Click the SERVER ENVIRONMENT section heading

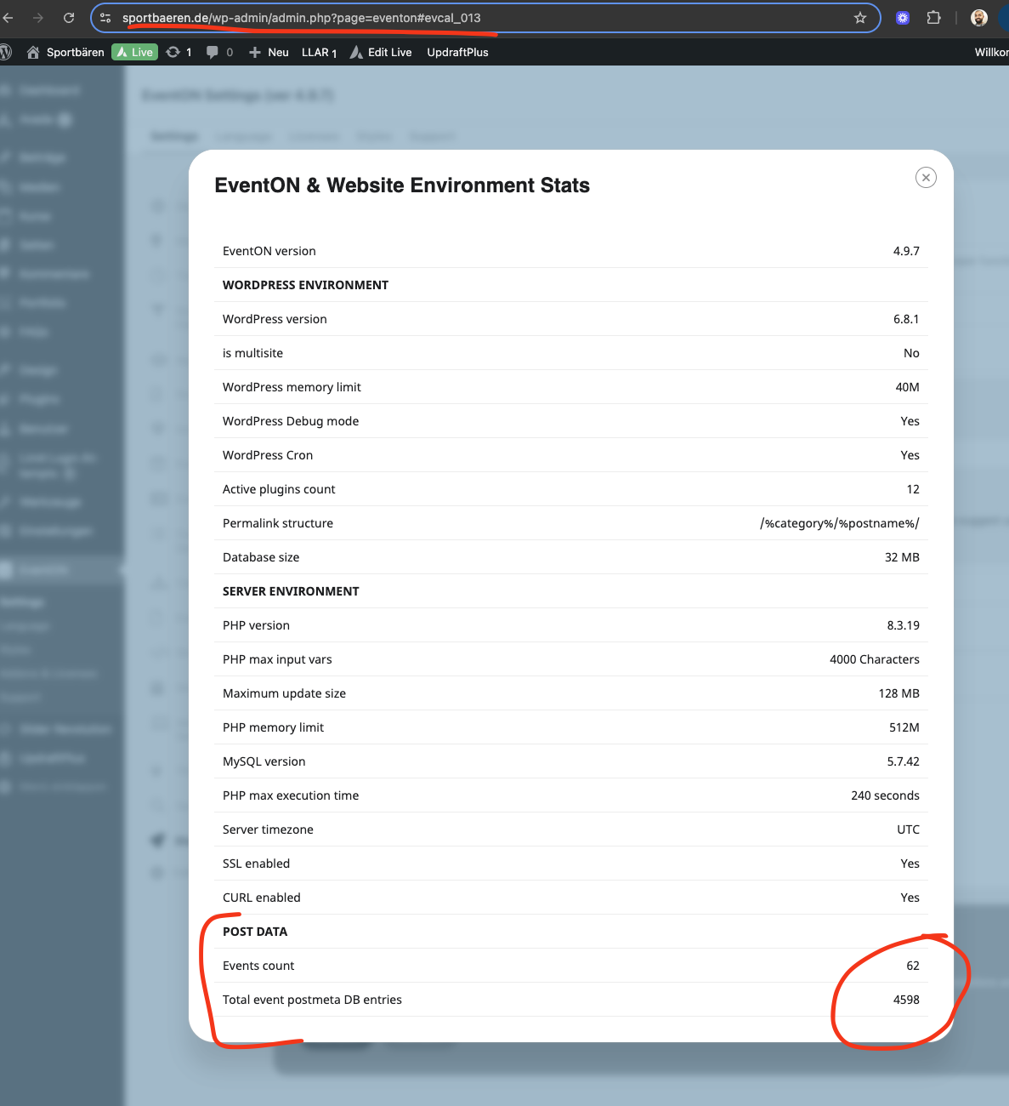click(x=291, y=591)
